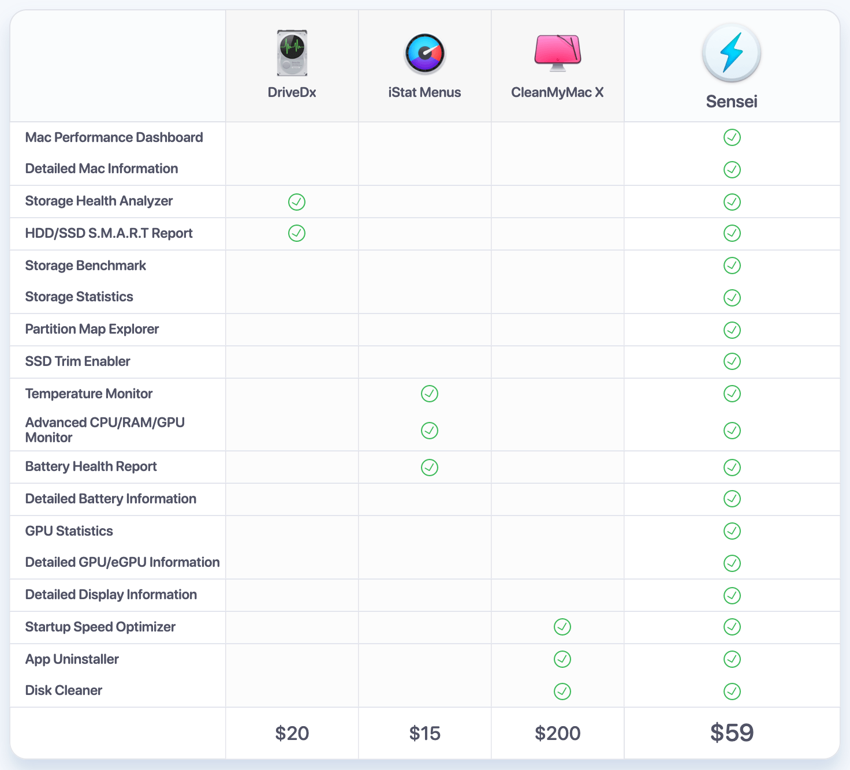850x770 pixels.
Task: Click Sensei checkmark for Temperature Monitor
Action: point(732,394)
